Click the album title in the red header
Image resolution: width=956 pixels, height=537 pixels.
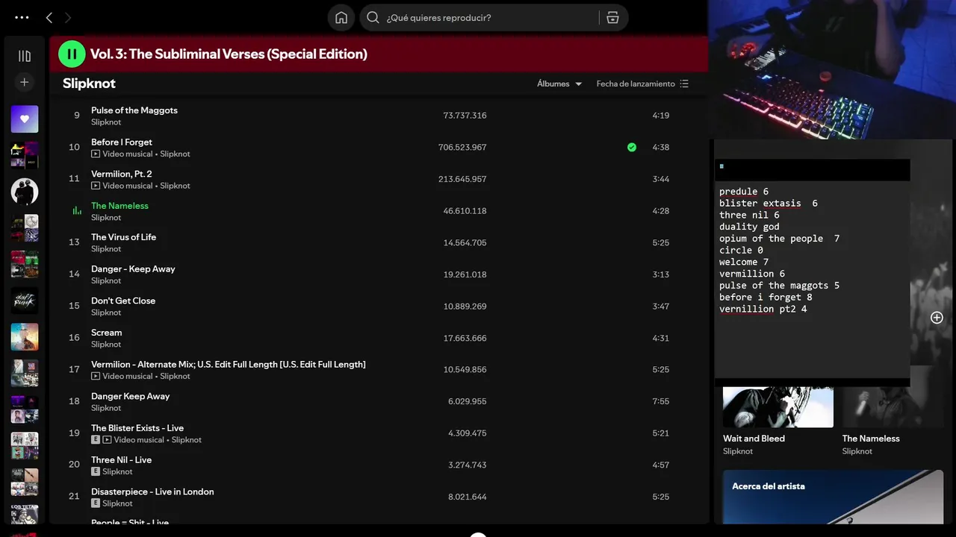click(229, 54)
